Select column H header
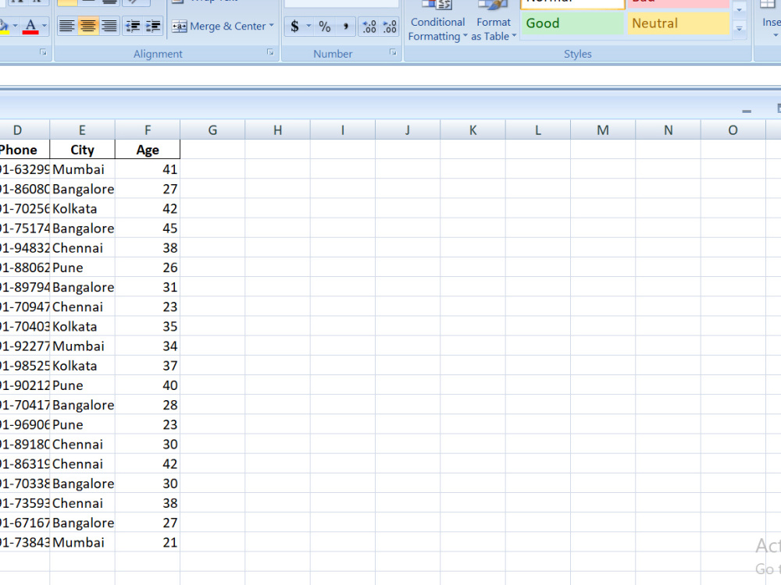The image size is (781, 585). click(277, 129)
